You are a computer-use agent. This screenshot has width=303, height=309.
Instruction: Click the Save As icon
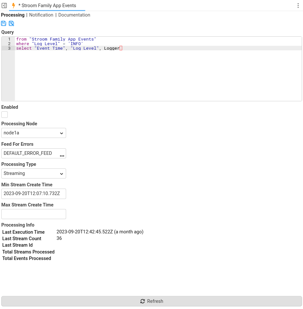(x=11, y=23)
